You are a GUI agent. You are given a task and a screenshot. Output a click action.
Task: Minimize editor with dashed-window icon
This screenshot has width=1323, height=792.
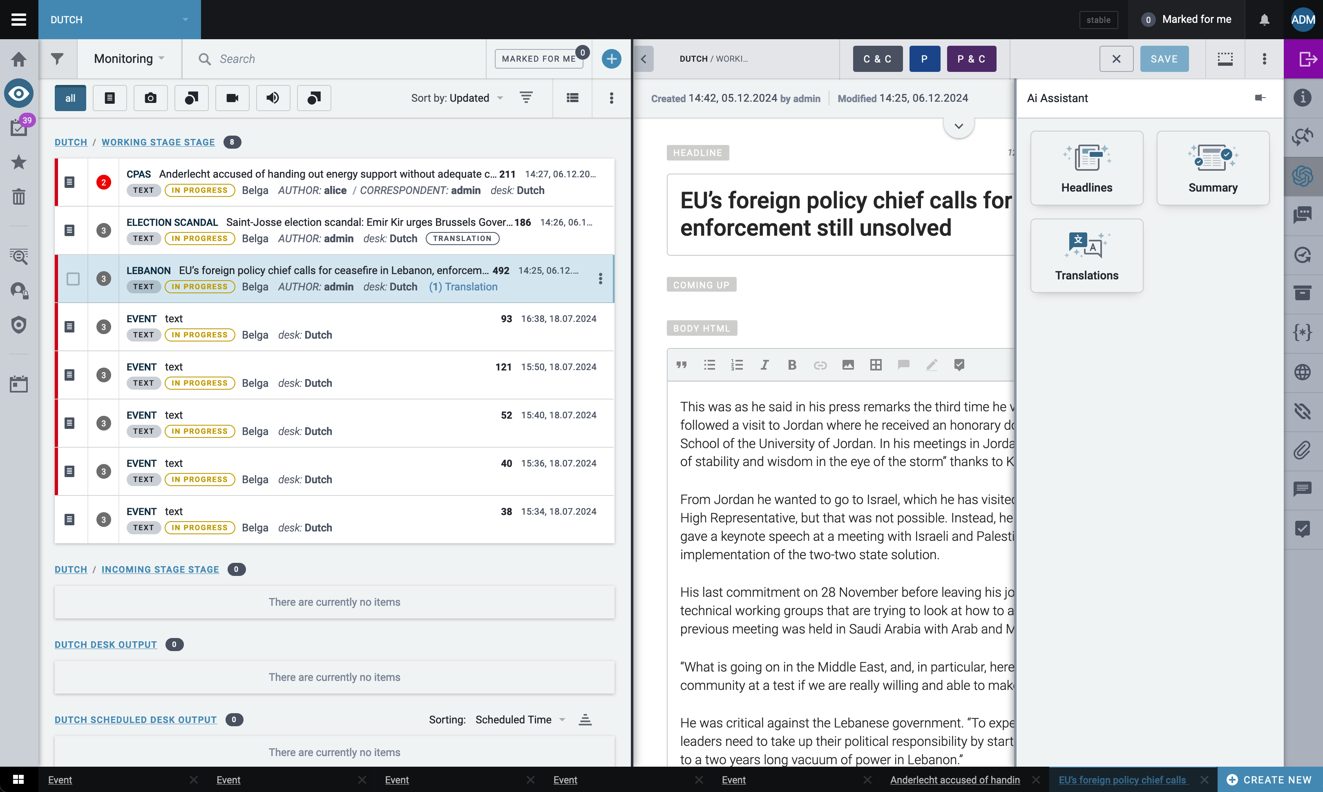[1225, 59]
